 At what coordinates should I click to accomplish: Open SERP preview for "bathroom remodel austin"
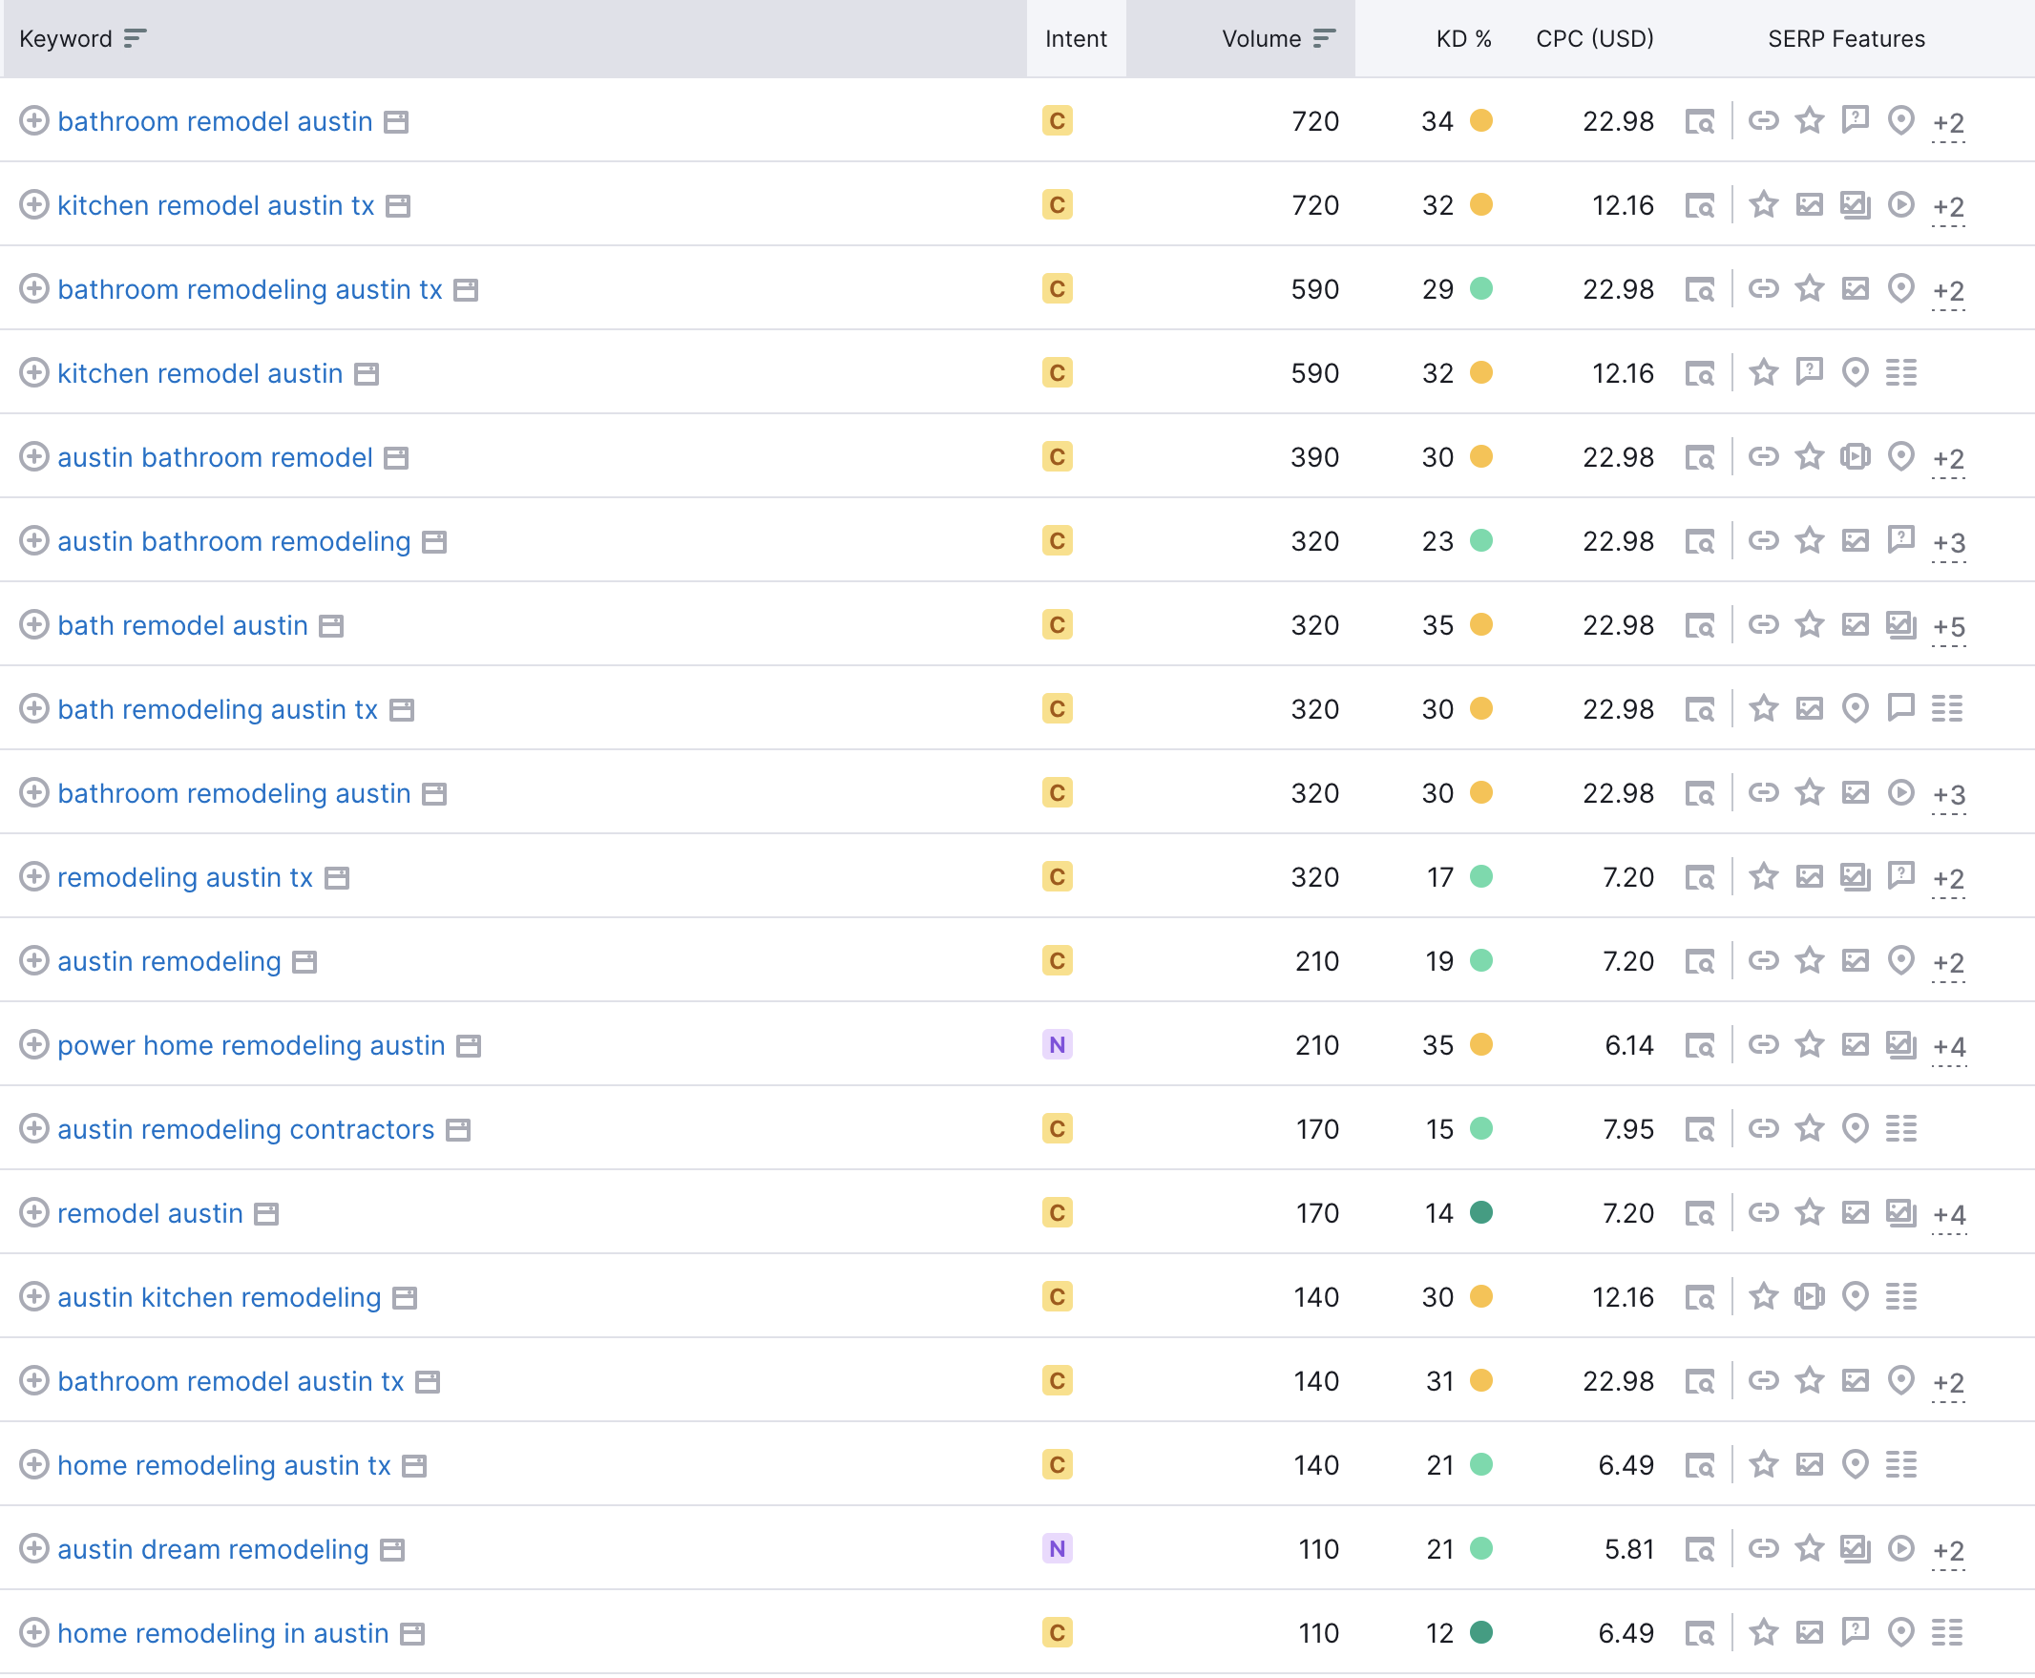pos(1702,122)
